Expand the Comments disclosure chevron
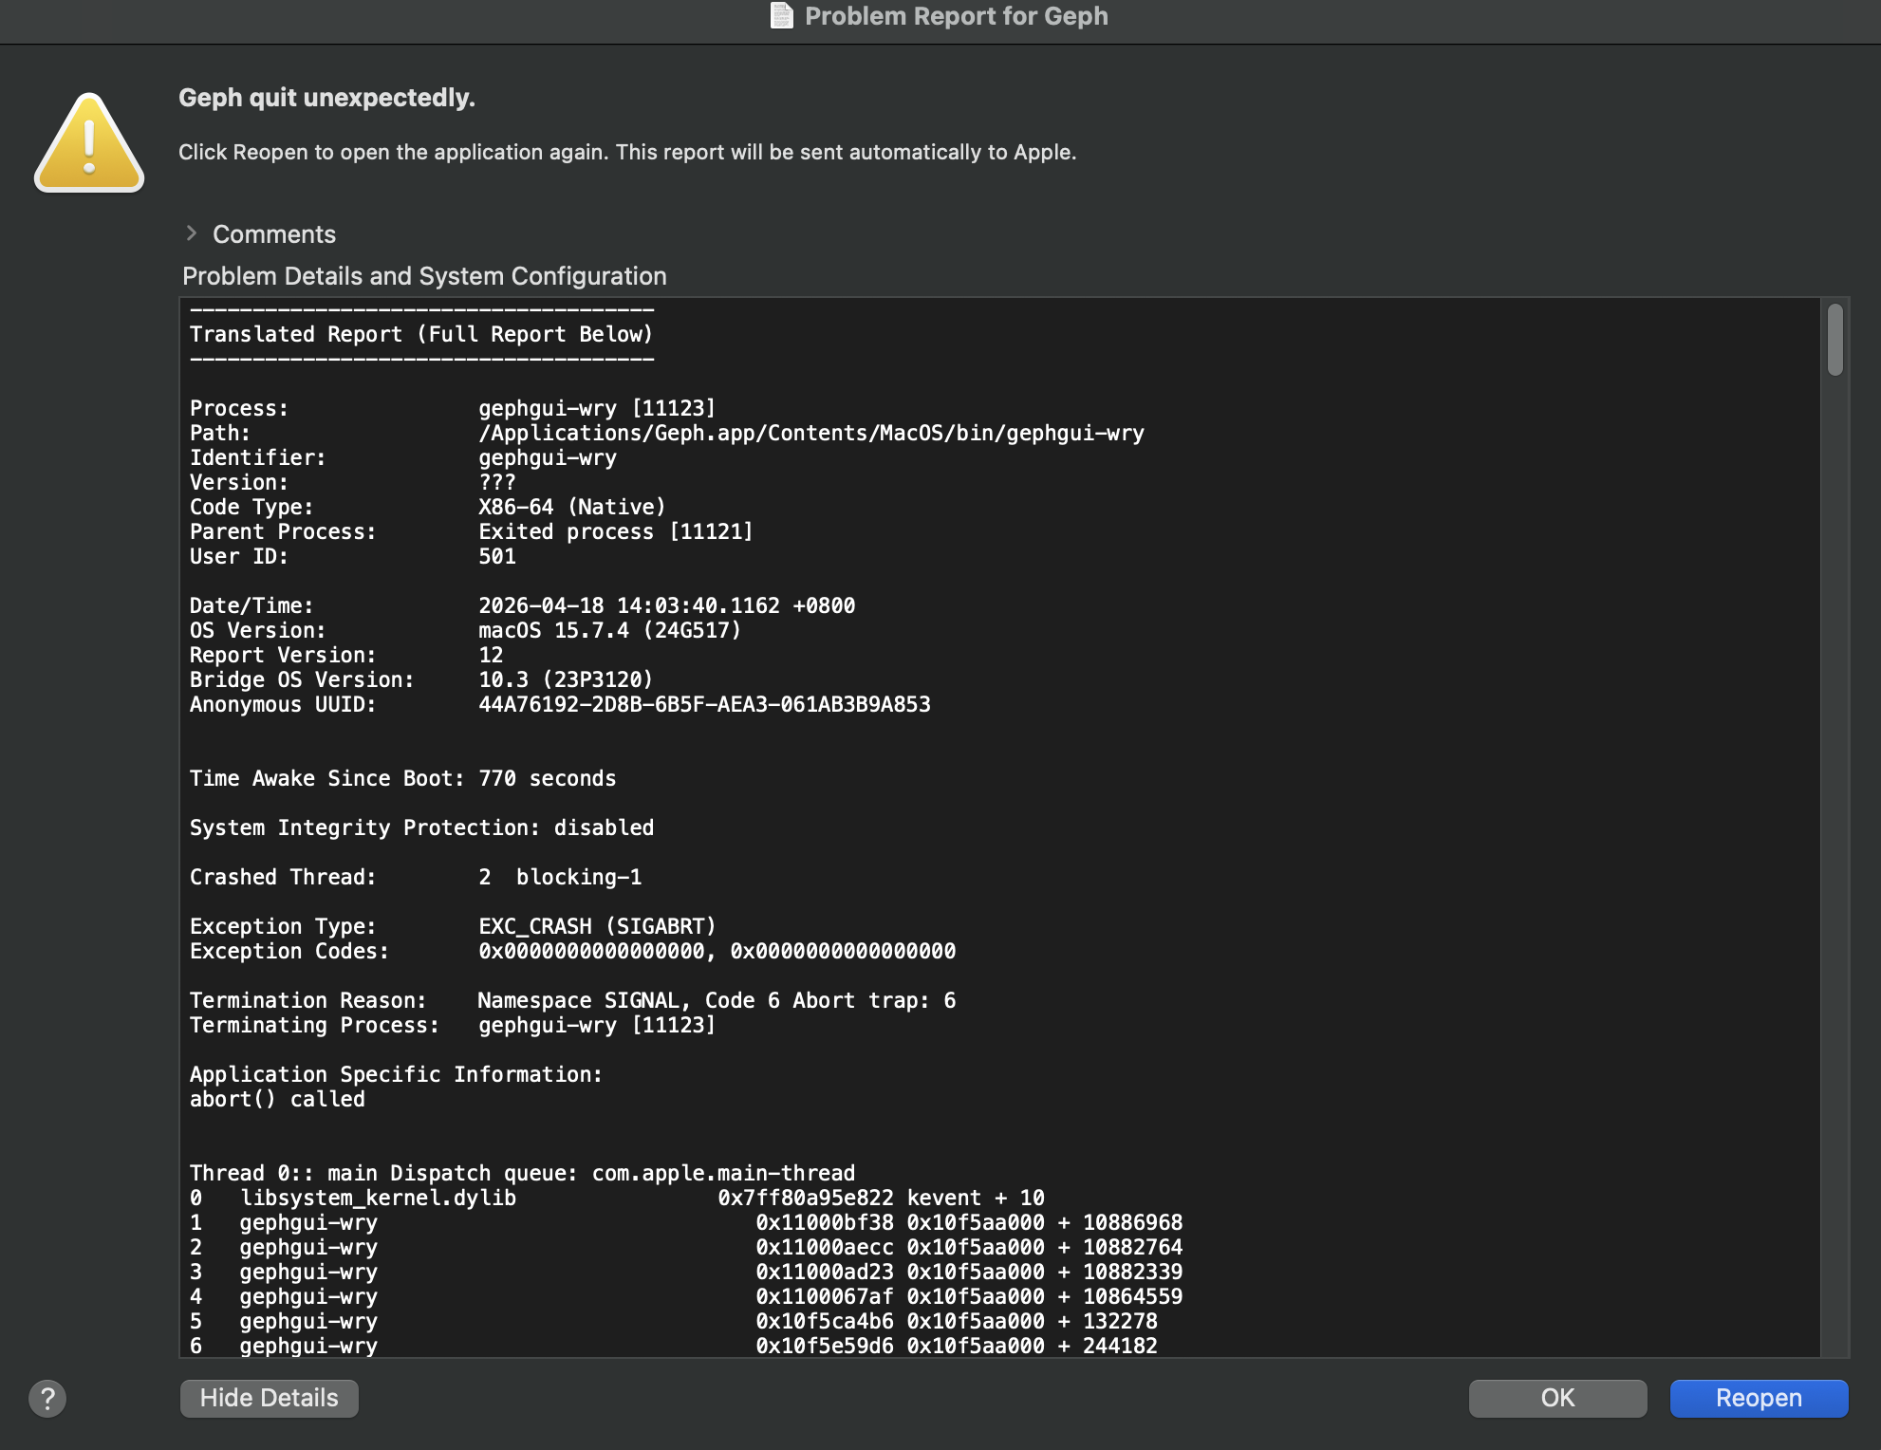Image resolution: width=1881 pixels, height=1450 pixels. coord(192,233)
